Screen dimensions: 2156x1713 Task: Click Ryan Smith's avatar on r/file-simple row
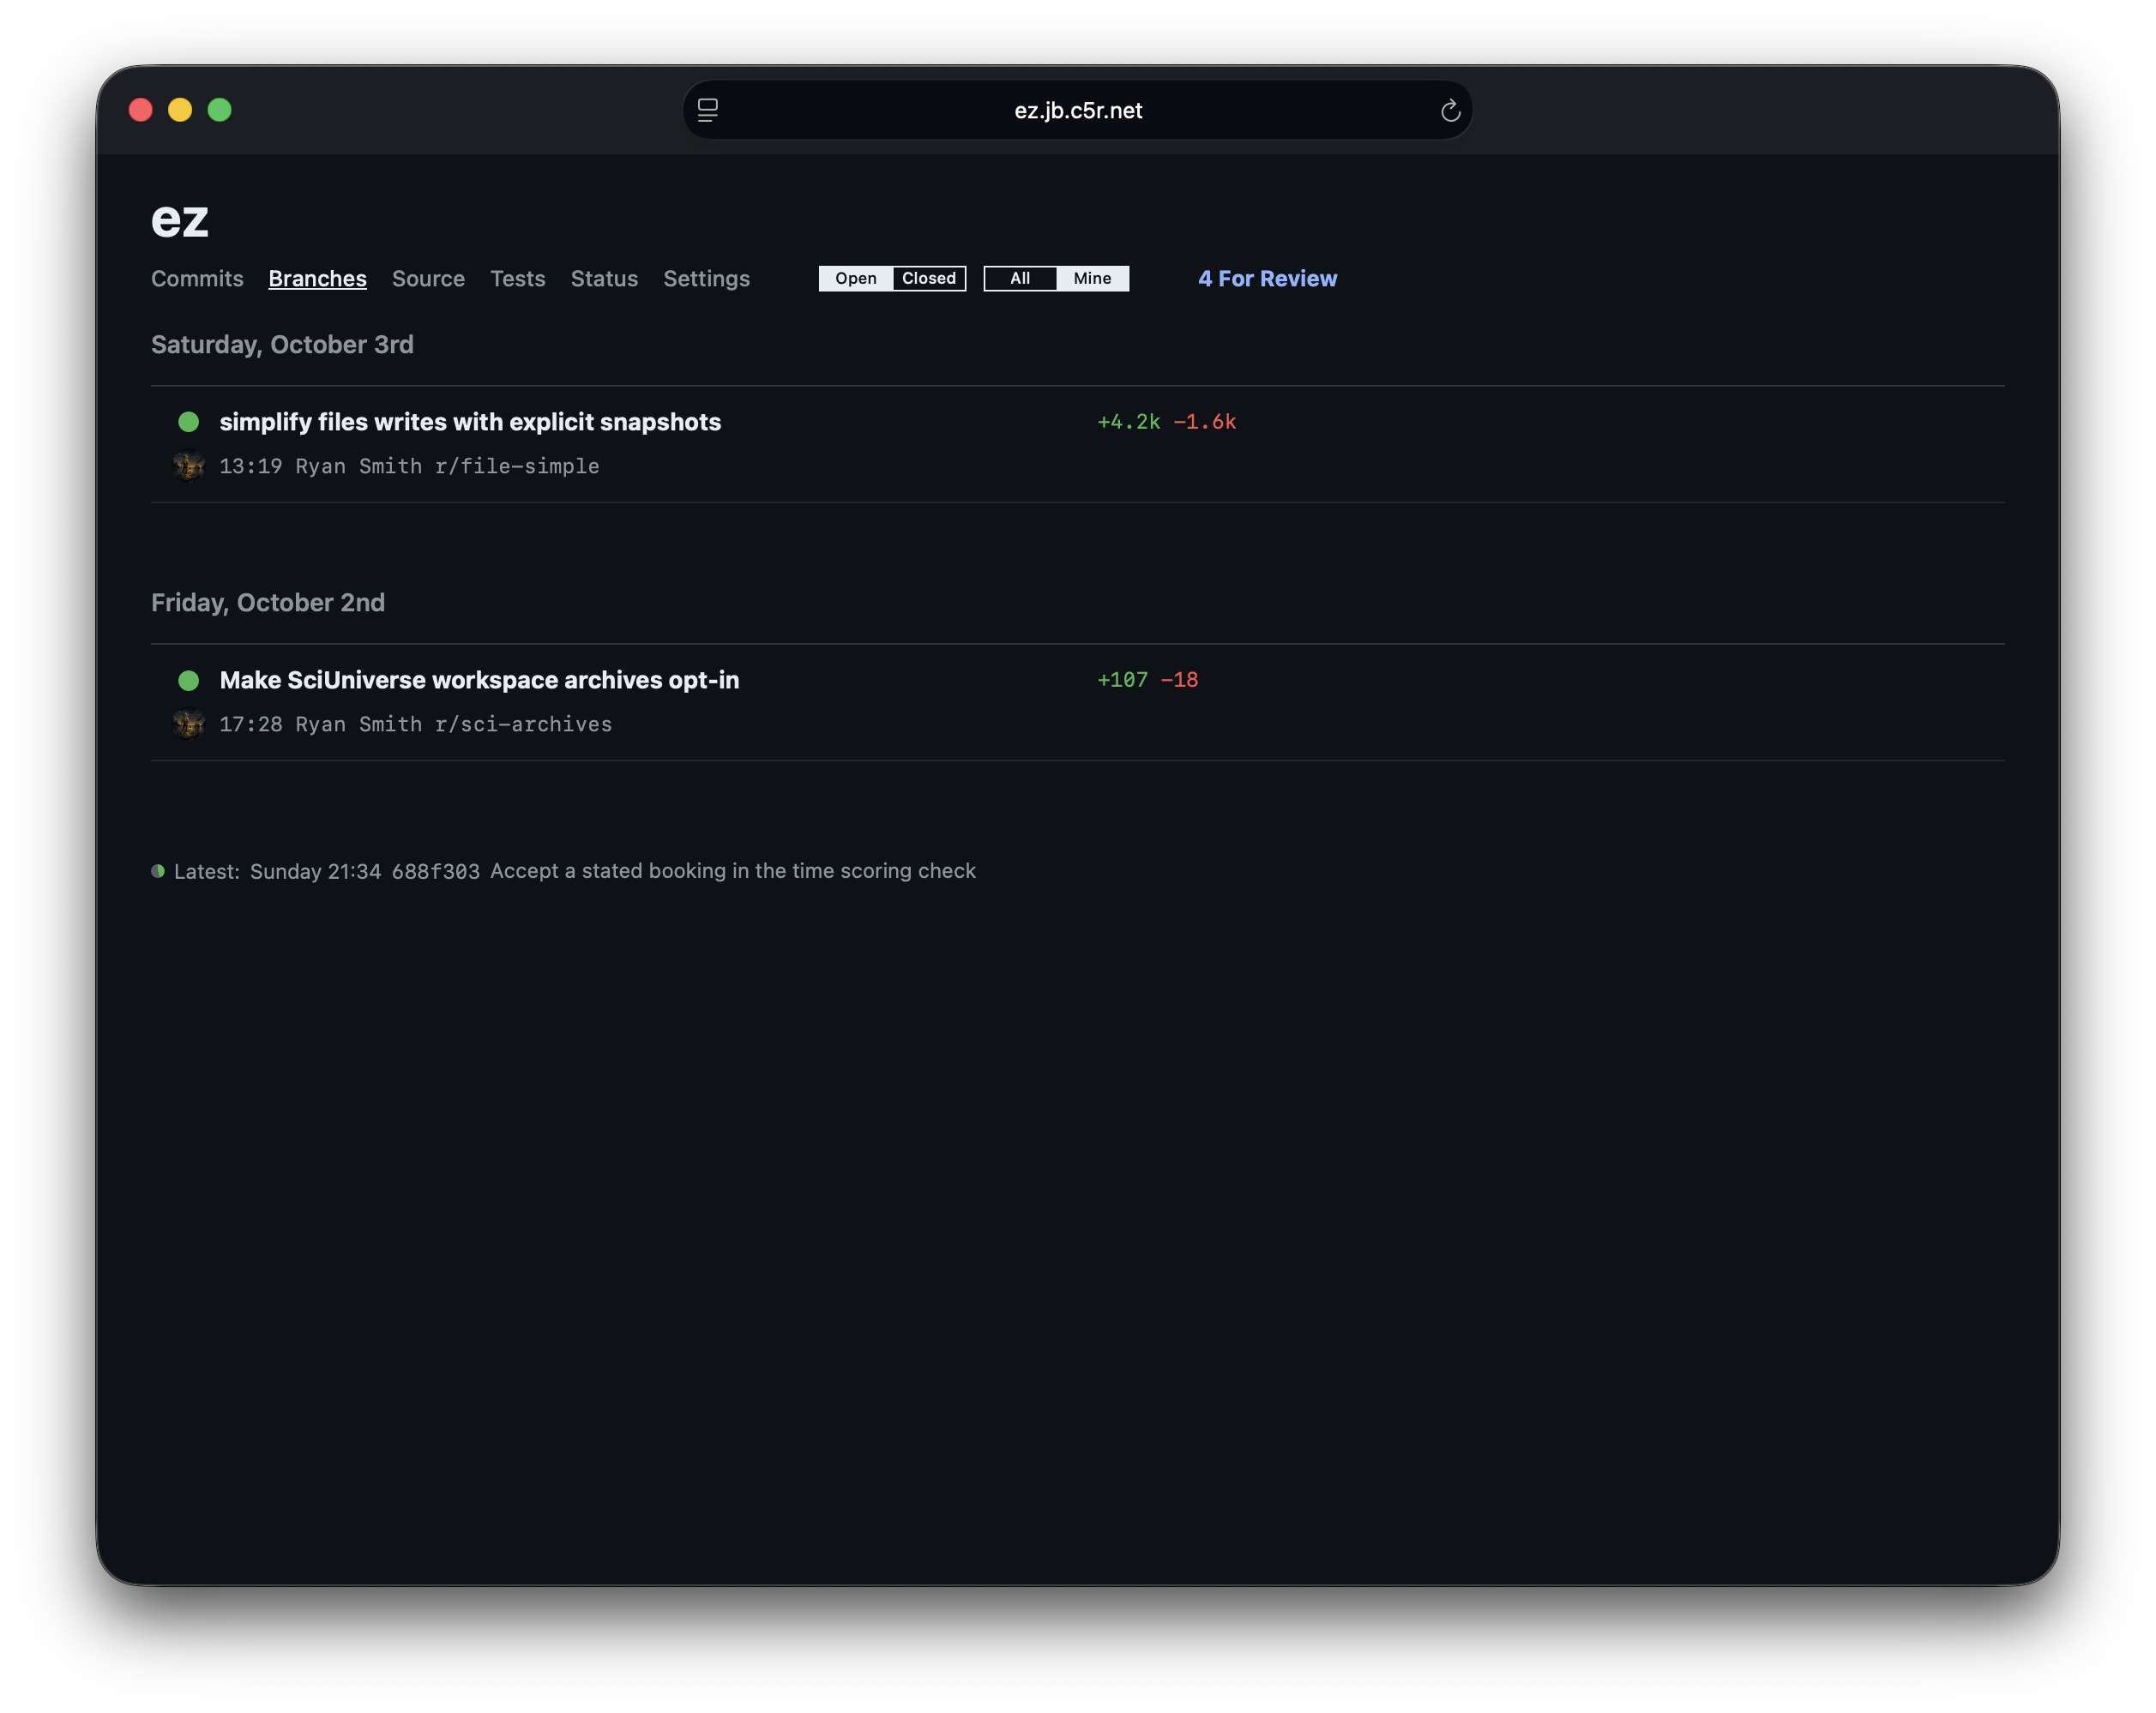189,466
